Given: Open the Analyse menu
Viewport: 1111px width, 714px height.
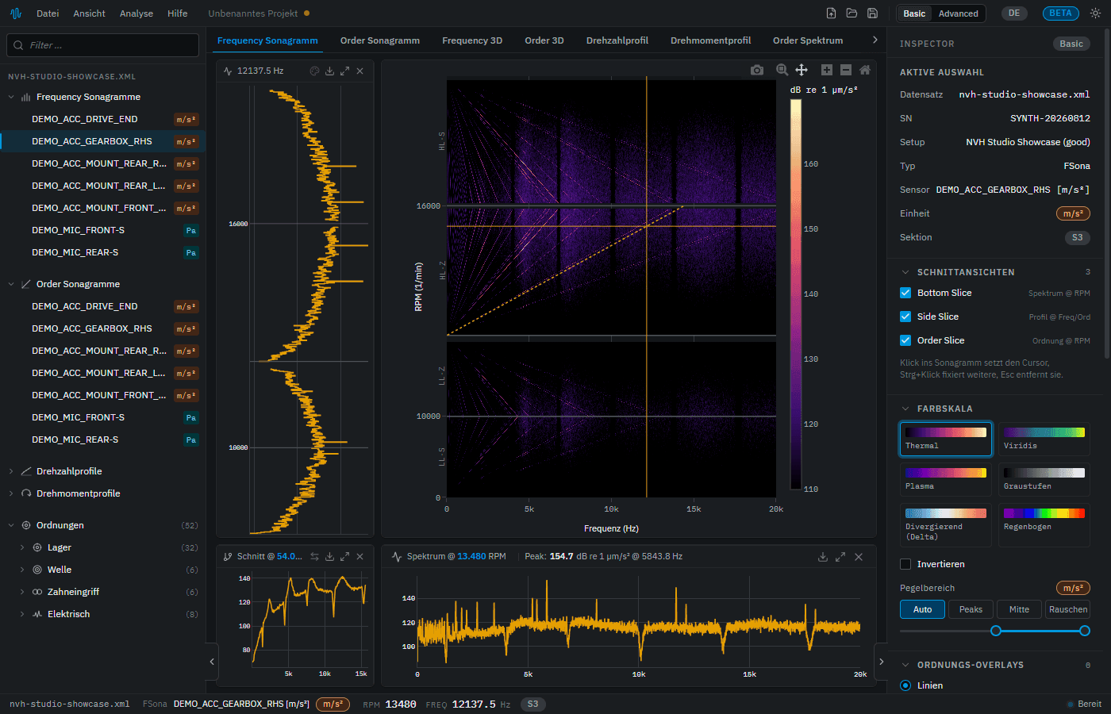Looking at the screenshot, I should [x=136, y=13].
